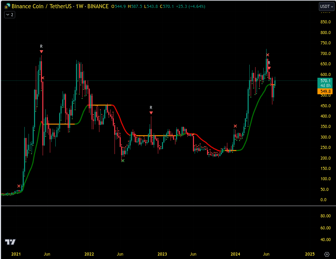Expand the collapsed indicator legend showing 2
Image resolution: width=336 pixels, height=259 pixels.
coord(10,14)
